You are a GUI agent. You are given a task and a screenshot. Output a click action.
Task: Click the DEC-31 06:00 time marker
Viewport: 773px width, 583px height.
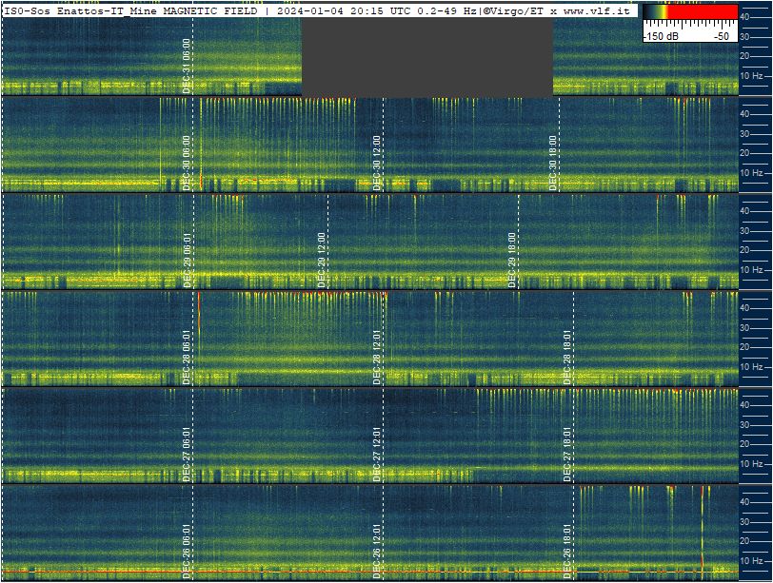click(x=187, y=66)
